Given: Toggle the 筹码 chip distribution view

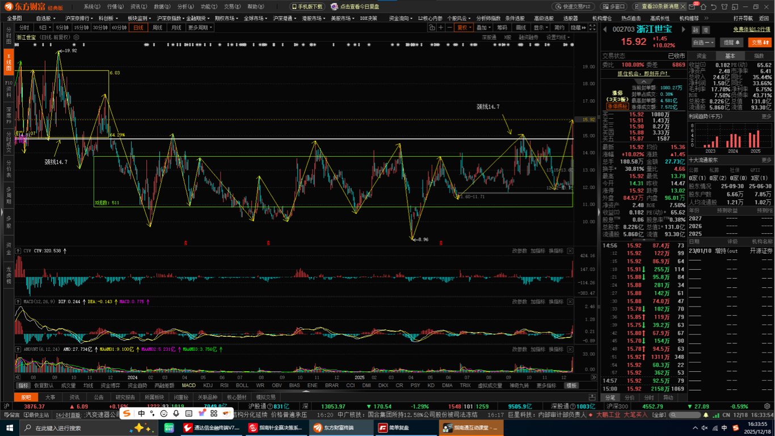Looking at the screenshot, I should (x=502, y=27).
